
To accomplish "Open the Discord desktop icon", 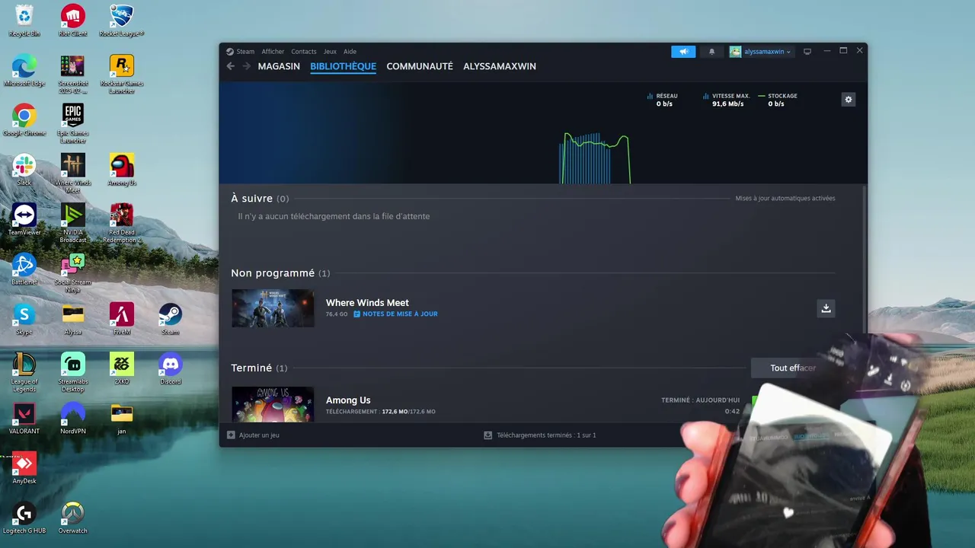I will [170, 368].
